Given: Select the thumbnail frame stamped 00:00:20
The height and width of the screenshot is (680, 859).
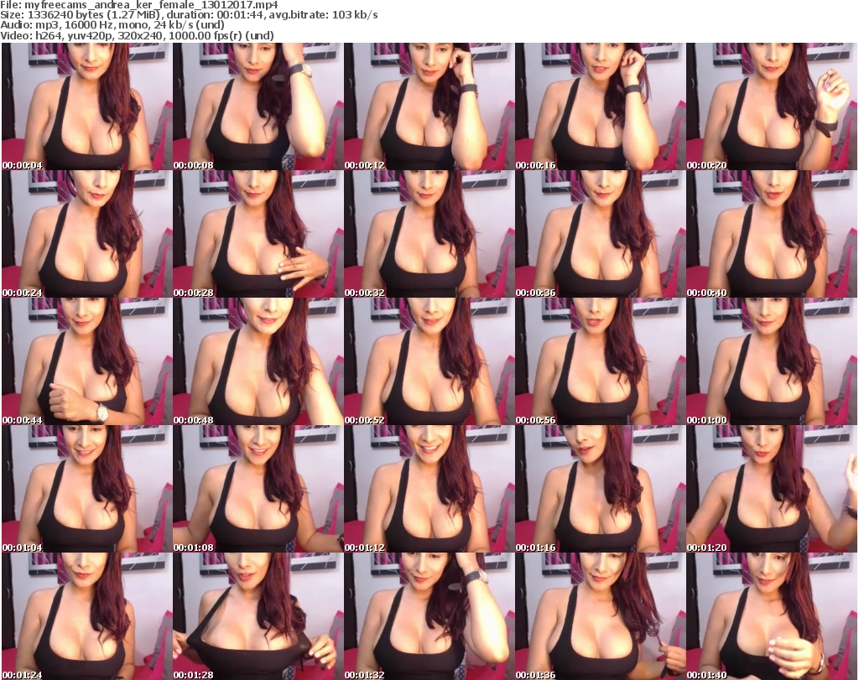Looking at the screenshot, I should (772, 106).
